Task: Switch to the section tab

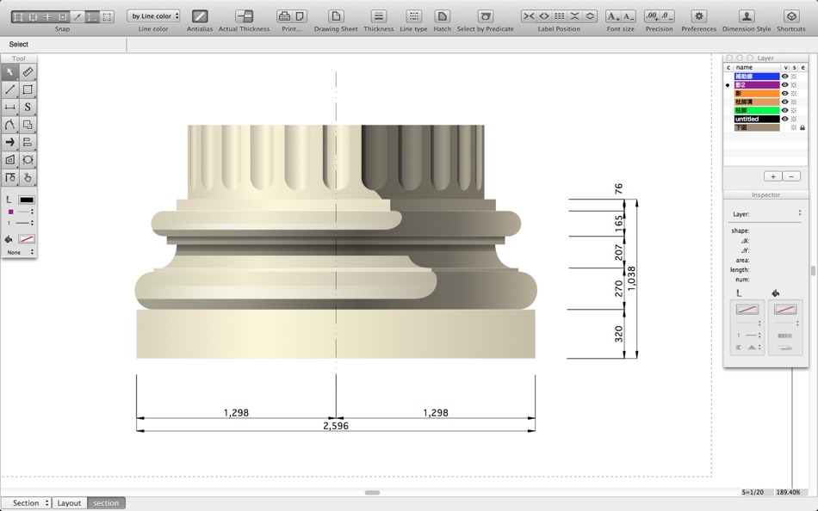Action: pos(106,502)
